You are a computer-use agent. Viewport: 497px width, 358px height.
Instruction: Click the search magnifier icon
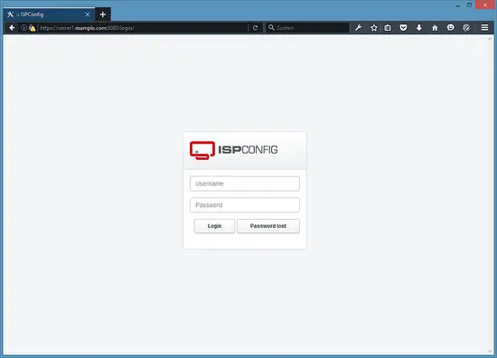coord(271,28)
